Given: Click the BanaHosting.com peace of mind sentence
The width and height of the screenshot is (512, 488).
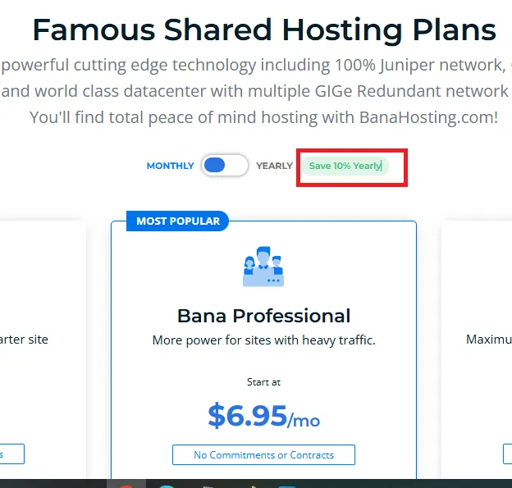Looking at the screenshot, I should point(264,117).
